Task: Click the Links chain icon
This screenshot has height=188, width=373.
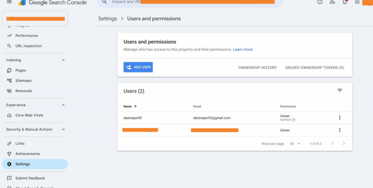Action: click(9, 143)
